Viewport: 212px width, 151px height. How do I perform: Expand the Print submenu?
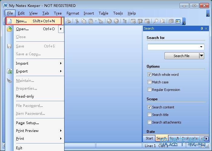61,138
